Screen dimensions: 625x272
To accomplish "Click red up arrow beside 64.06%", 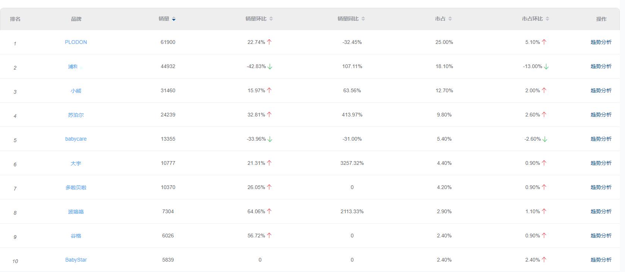I will tap(269, 211).
